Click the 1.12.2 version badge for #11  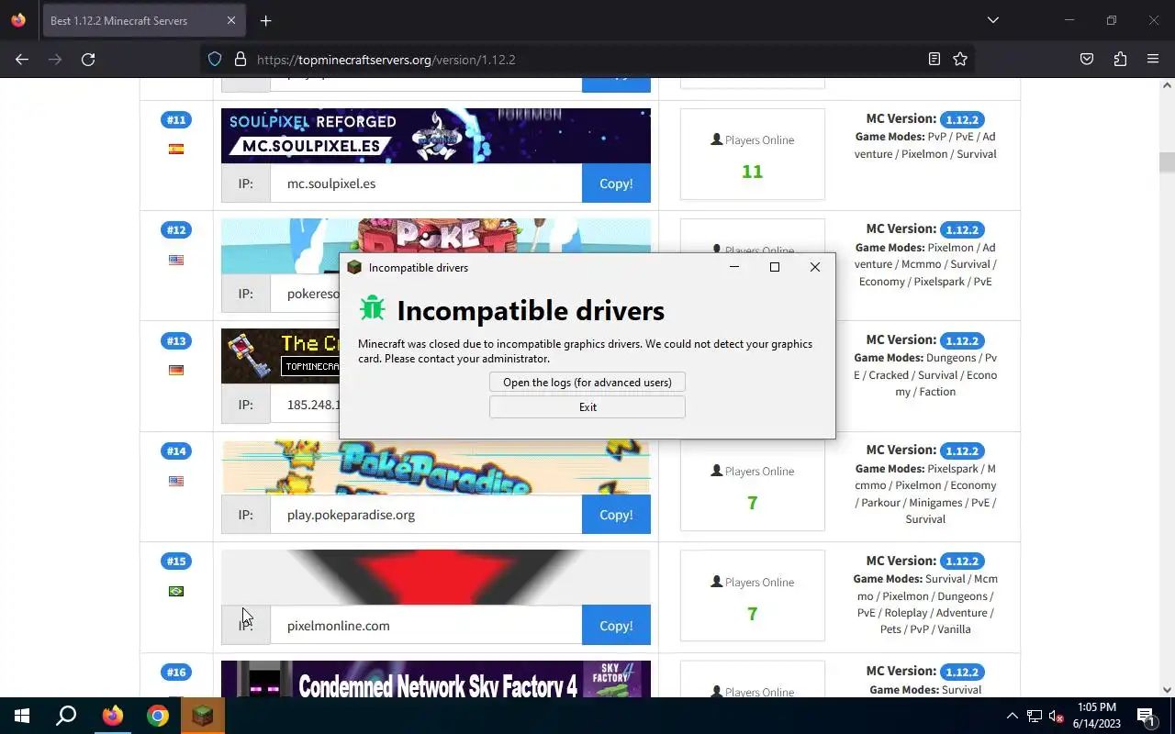[x=962, y=119]
